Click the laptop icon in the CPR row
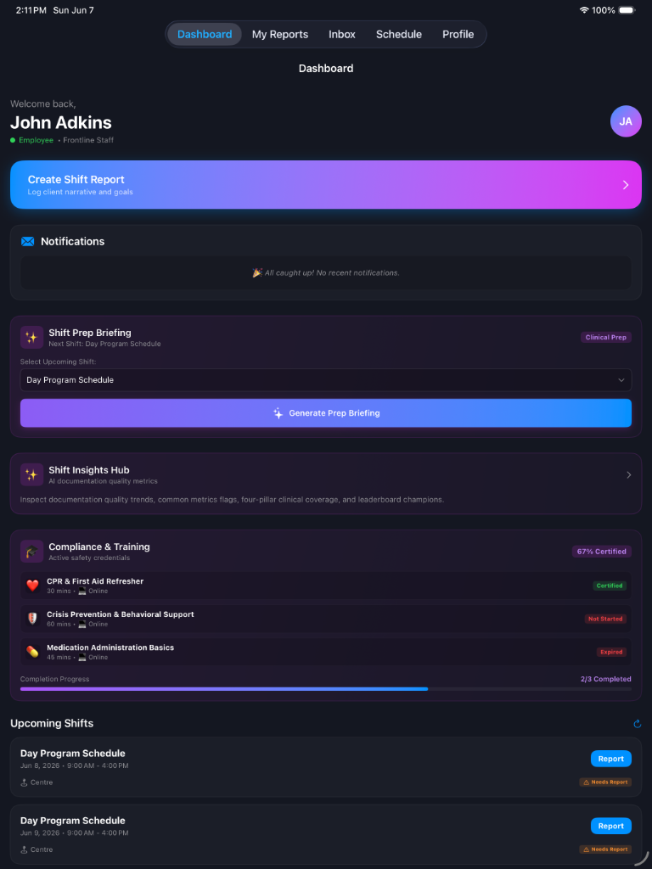Image resolution: width=652 pixels, height=869 pixels. tap(82, 591)
